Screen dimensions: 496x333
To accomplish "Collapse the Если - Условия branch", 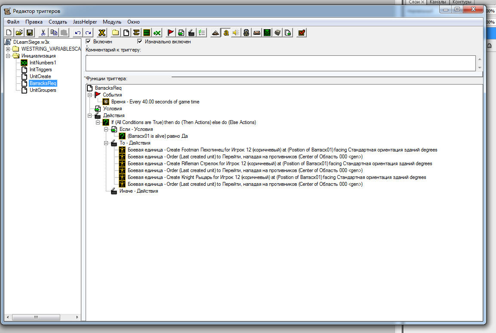I will [106, 130].
